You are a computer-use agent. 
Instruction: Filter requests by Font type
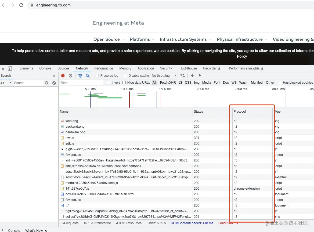coord(217,83)
